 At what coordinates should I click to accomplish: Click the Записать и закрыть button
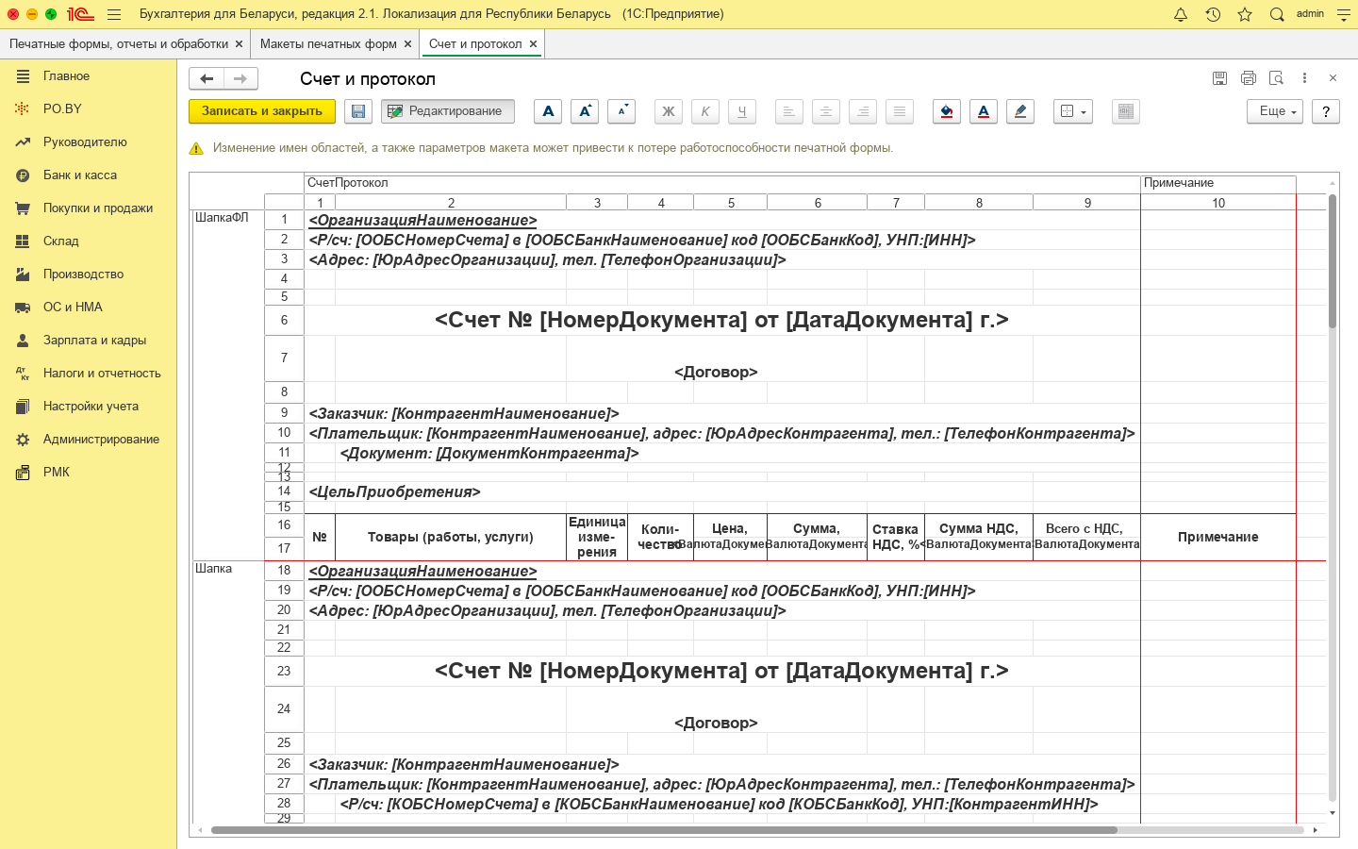coord(262,111)
